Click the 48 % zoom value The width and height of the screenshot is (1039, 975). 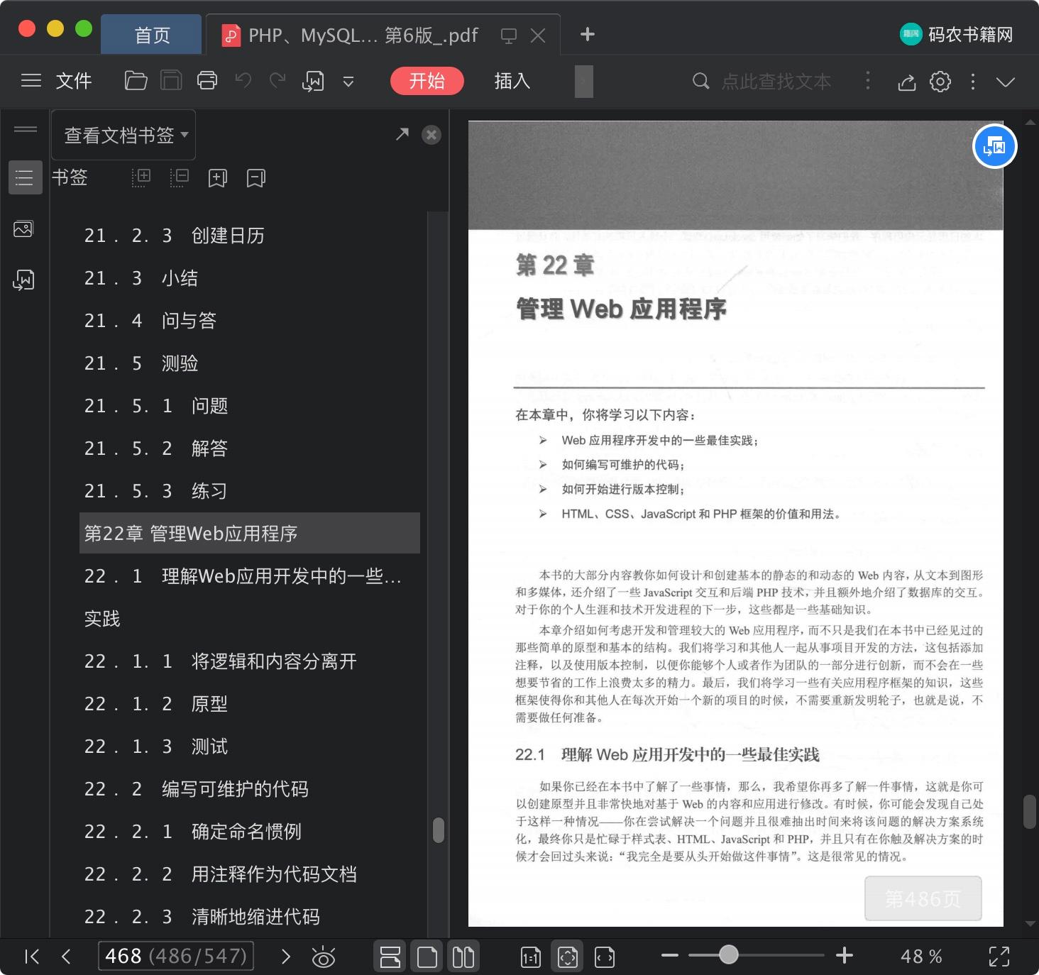[x=921, y=957]
